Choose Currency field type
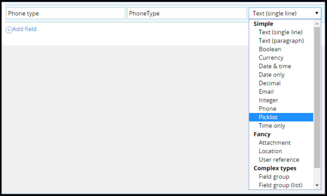The width and height of the screenshot is (327, 196). 271,58
